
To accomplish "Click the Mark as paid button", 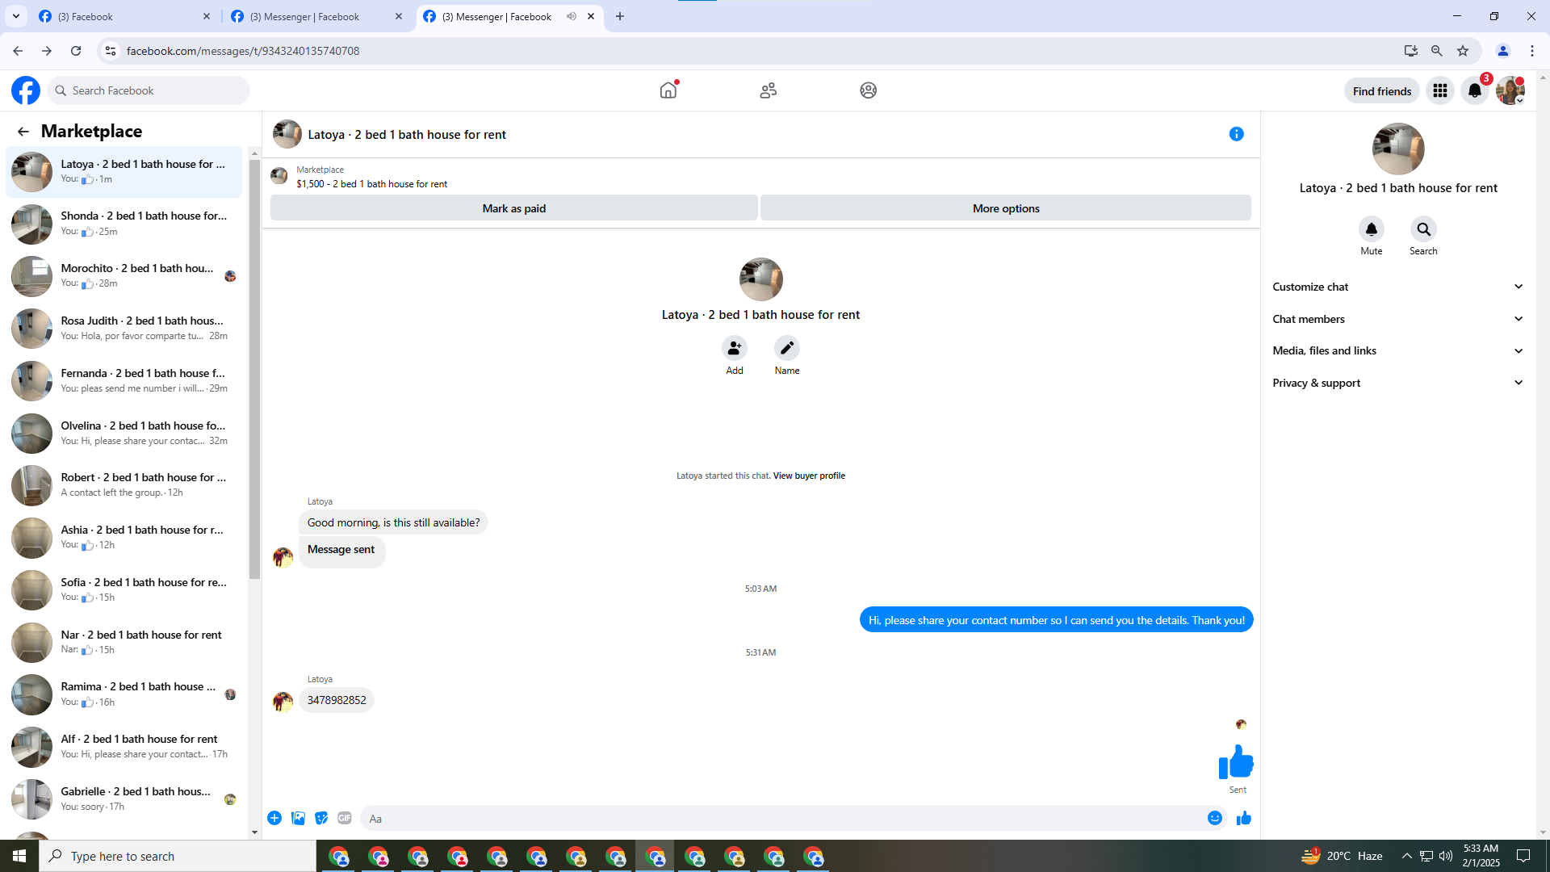I will (513, 208).
